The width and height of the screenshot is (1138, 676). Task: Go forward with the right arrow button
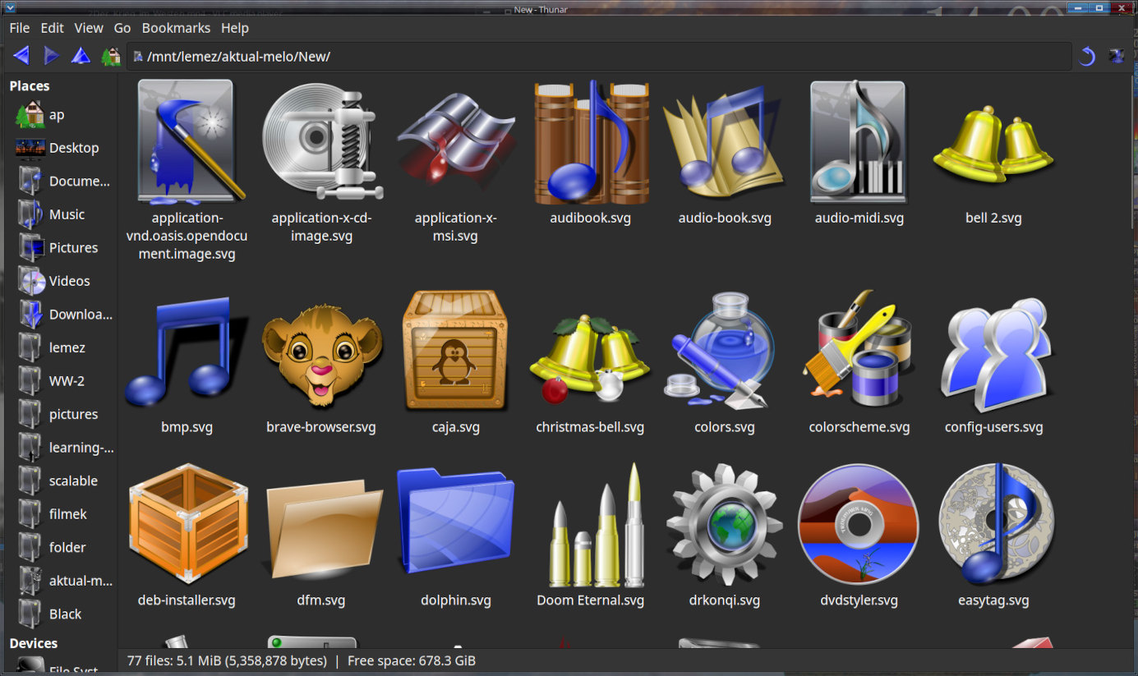(x=51, y=56)
